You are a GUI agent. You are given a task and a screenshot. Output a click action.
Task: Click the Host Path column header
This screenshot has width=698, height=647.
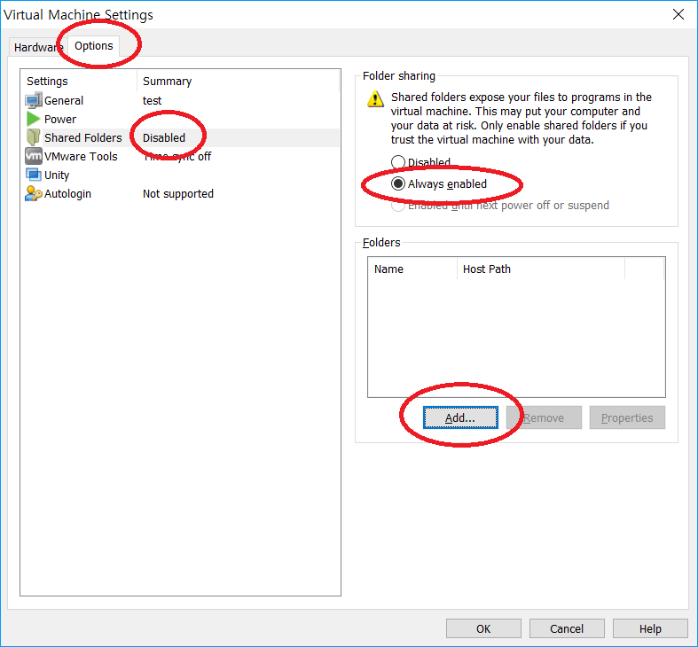tap(541, 269)
